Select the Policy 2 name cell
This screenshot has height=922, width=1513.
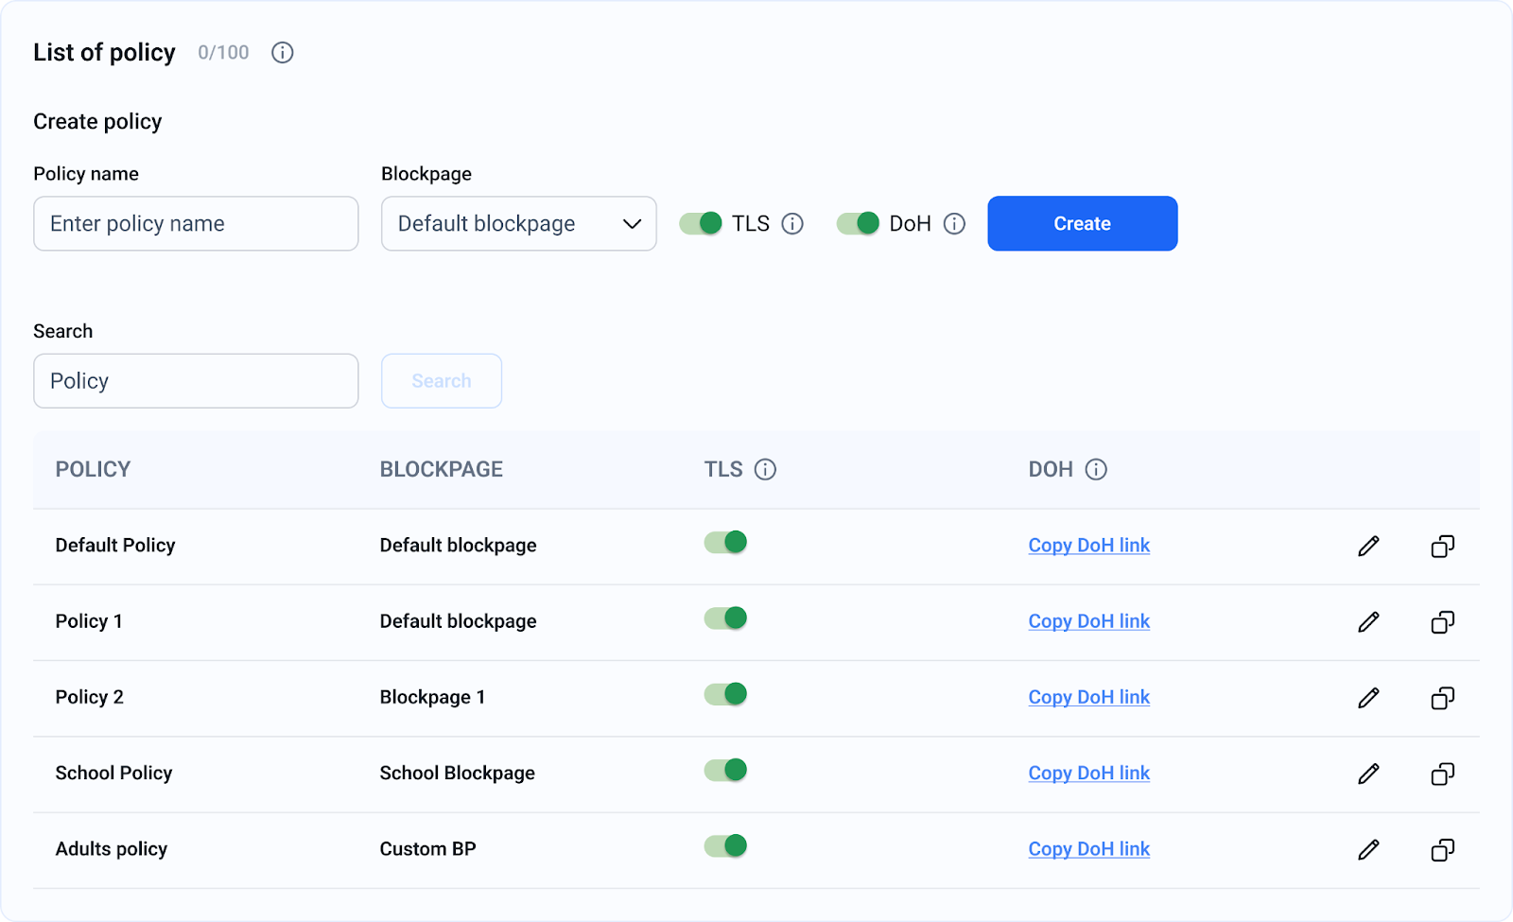coord(90,697)
